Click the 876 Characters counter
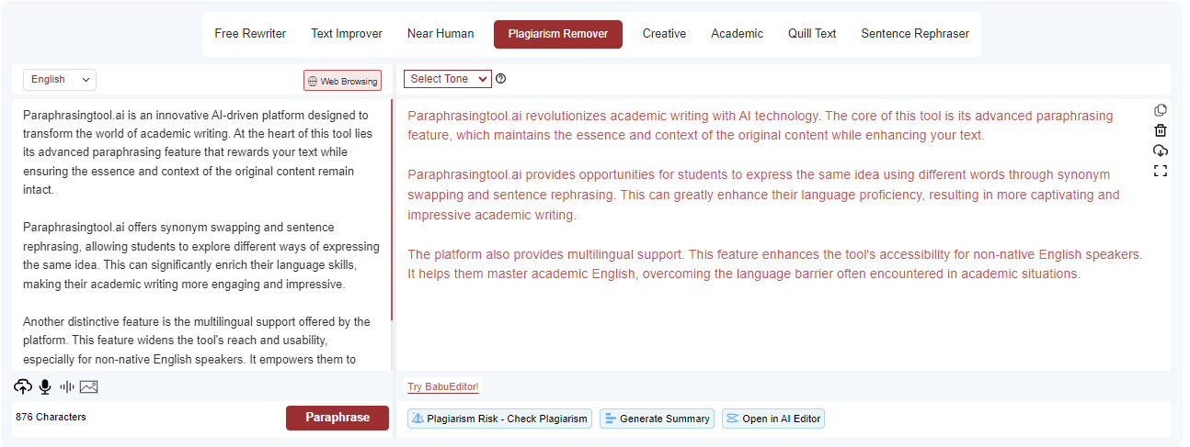This screenshot has width=1190, height=447. point(51,417)
